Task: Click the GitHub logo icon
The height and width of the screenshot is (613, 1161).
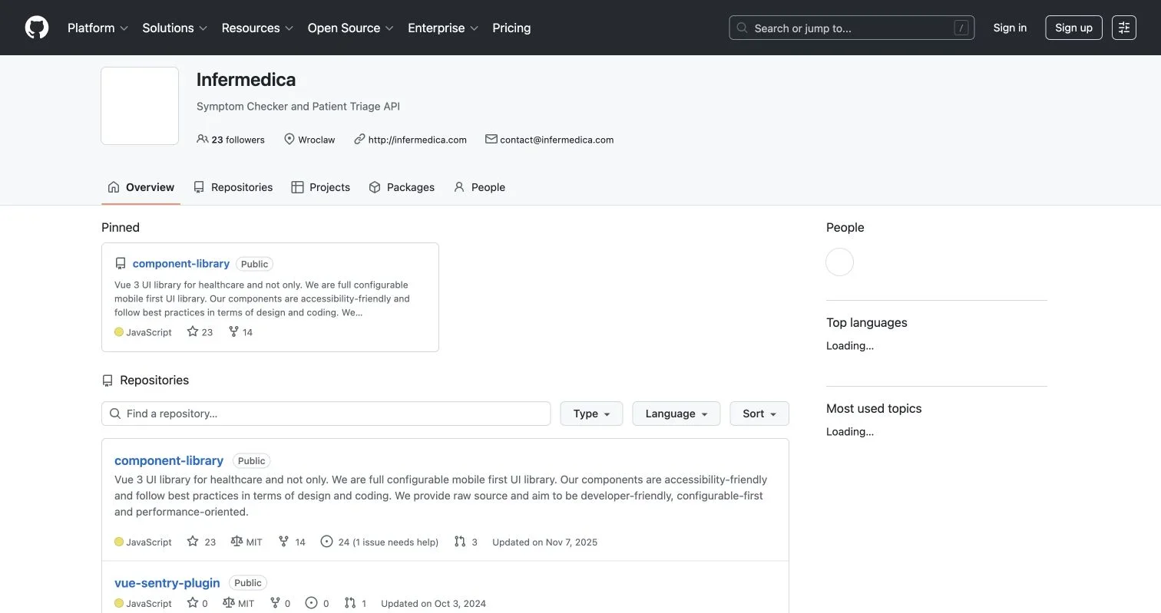Action: click(37, 28)
